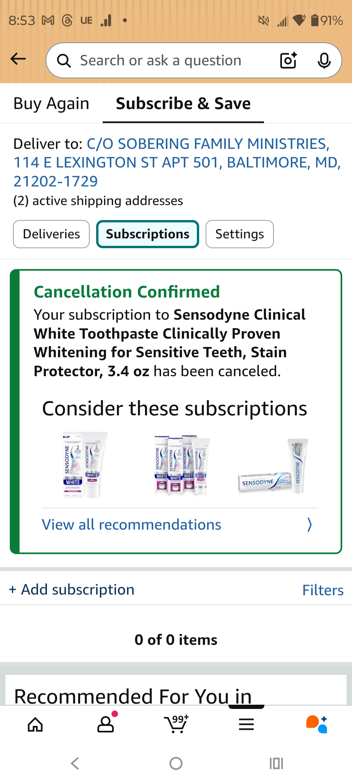Select the Subscribe & Save tab

pos(183,104)
